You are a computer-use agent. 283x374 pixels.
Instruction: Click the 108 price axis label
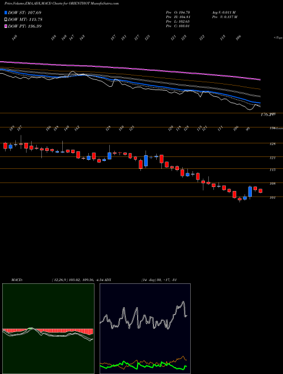273,184
